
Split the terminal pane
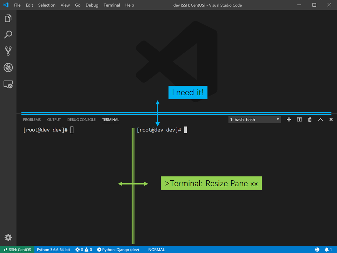[299, 119]
